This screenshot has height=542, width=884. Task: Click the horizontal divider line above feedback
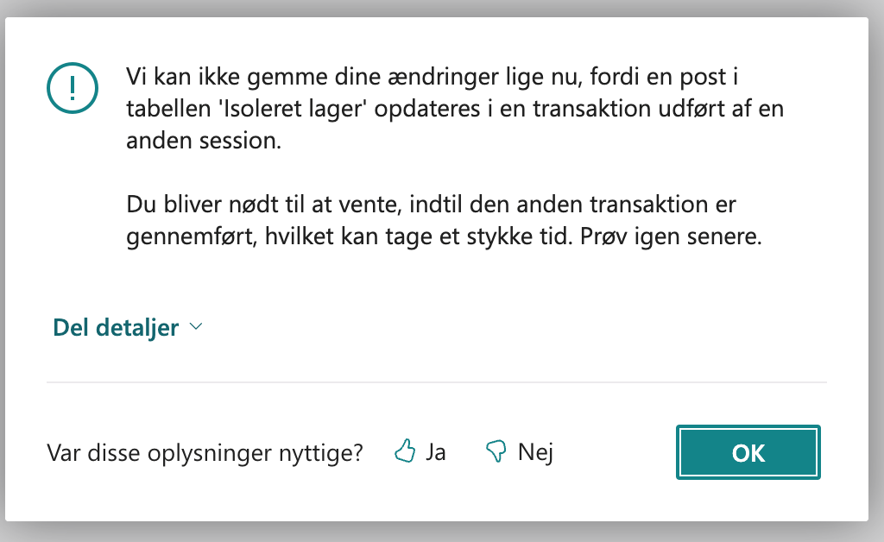[x=436, y=381]
